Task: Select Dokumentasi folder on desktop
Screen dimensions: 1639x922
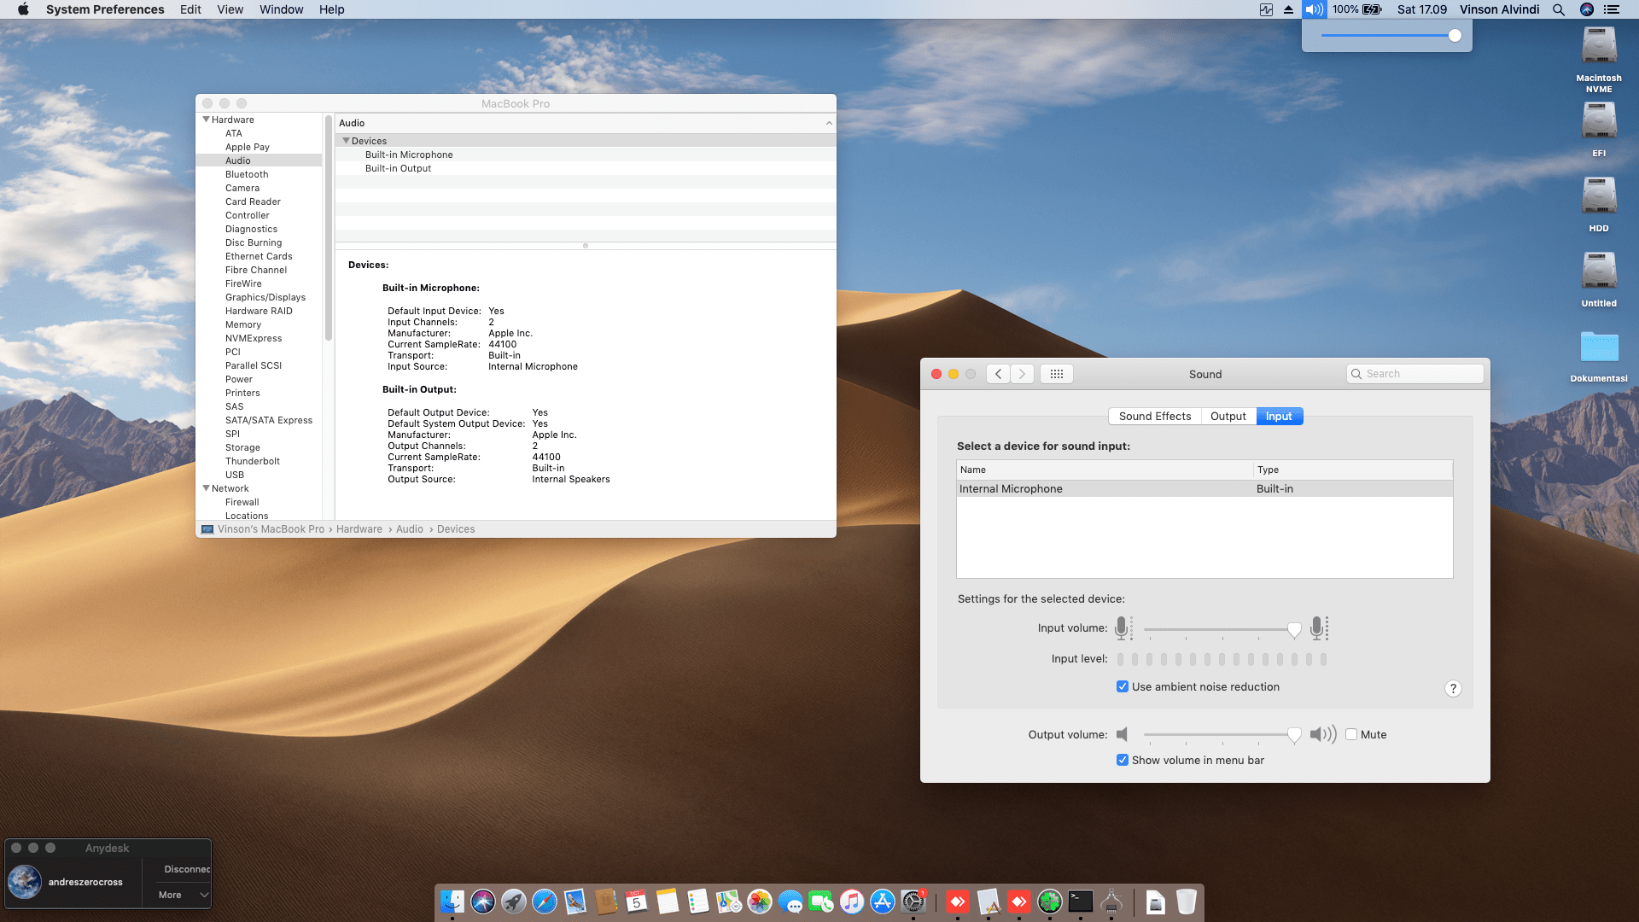Action: click(x=1599, y=347)
